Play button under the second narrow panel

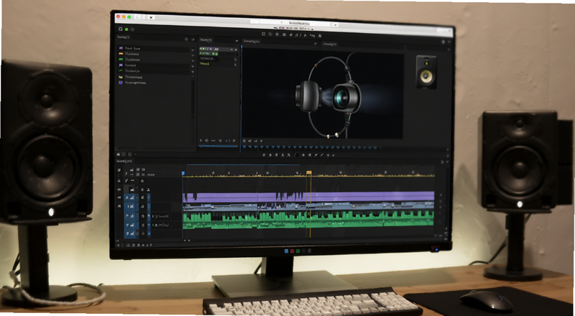pyautogui.click(x=201, y=140)
